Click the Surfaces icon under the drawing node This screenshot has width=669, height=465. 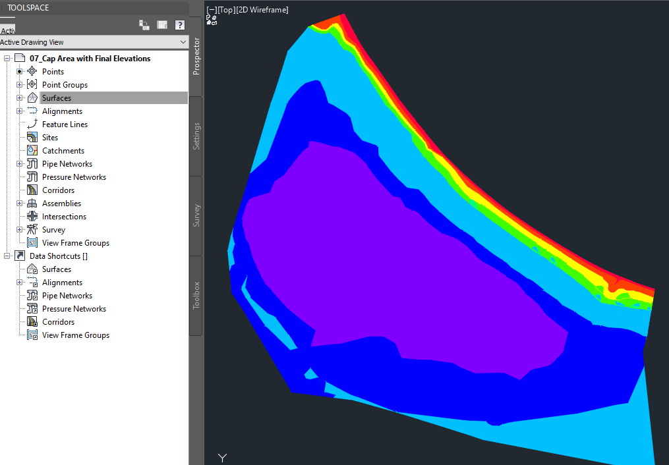[x=32, y=97]
